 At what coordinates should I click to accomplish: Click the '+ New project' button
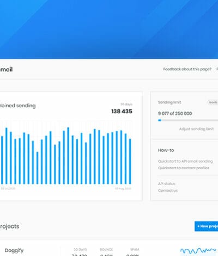tap(207, 226)
